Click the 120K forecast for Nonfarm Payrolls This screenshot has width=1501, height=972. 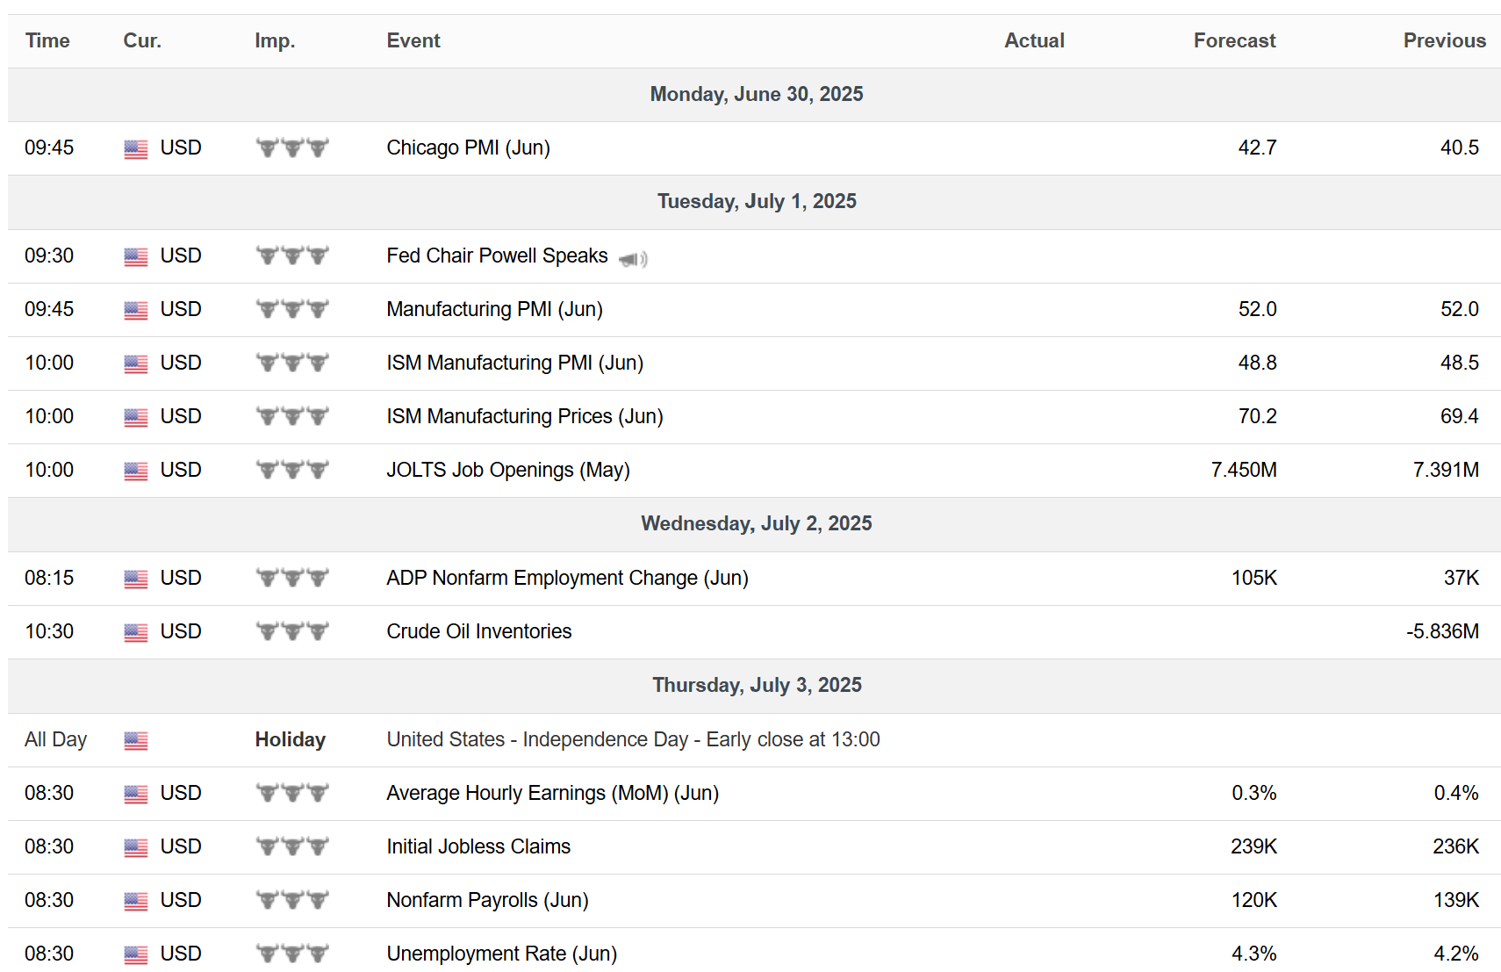1254,900
